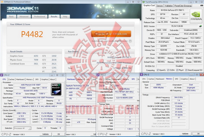Click the Driver version field in GPU-Z
The height and width of the screenshot is (137, 204).
click(x=179, y=54)
